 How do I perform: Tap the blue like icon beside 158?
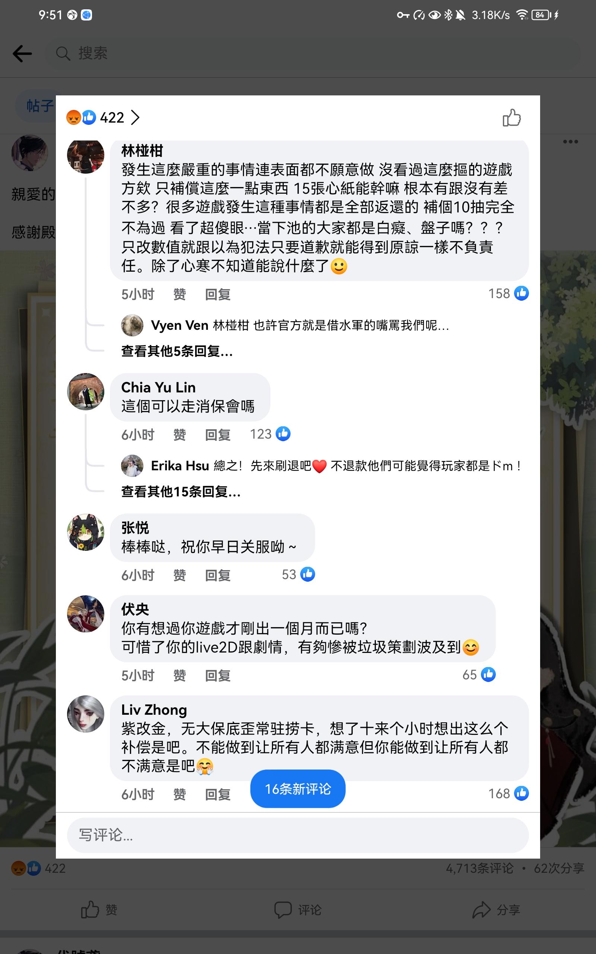tap(521, 293)
